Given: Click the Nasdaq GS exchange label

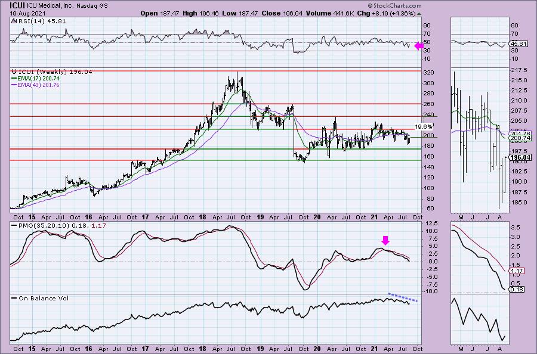Looking at the screenshot, I should tap(92, 6).
